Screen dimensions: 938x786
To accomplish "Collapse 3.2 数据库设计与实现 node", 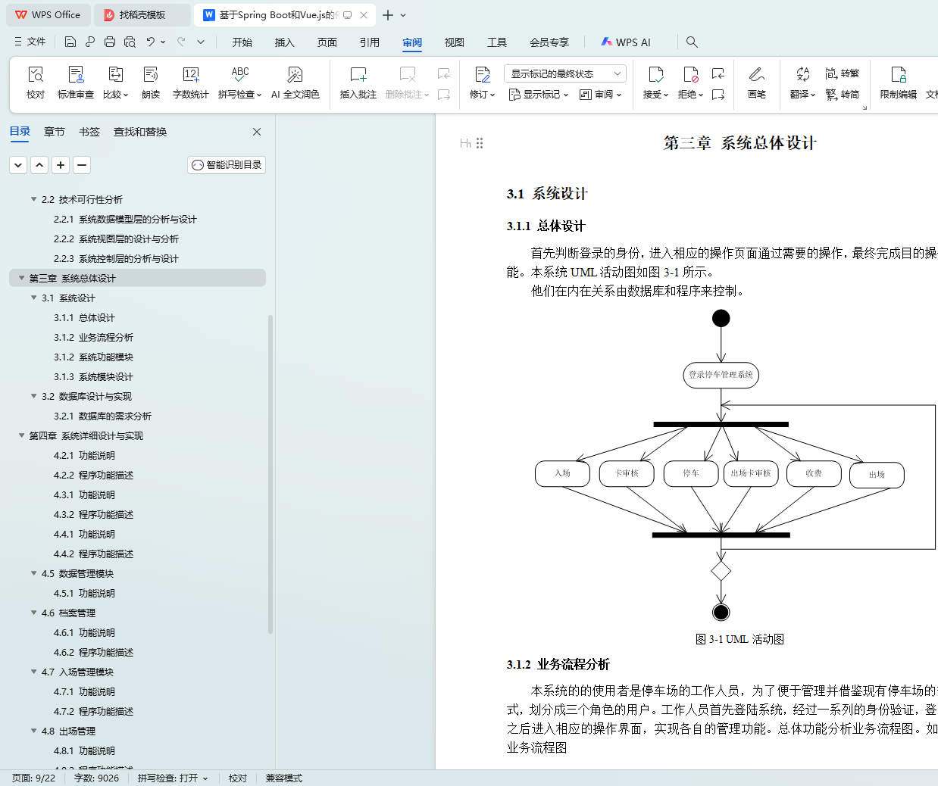I will 34,396.
